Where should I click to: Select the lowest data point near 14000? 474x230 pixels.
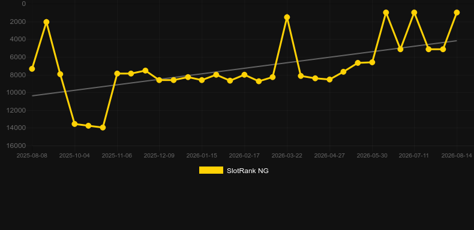tap(103, 128)
